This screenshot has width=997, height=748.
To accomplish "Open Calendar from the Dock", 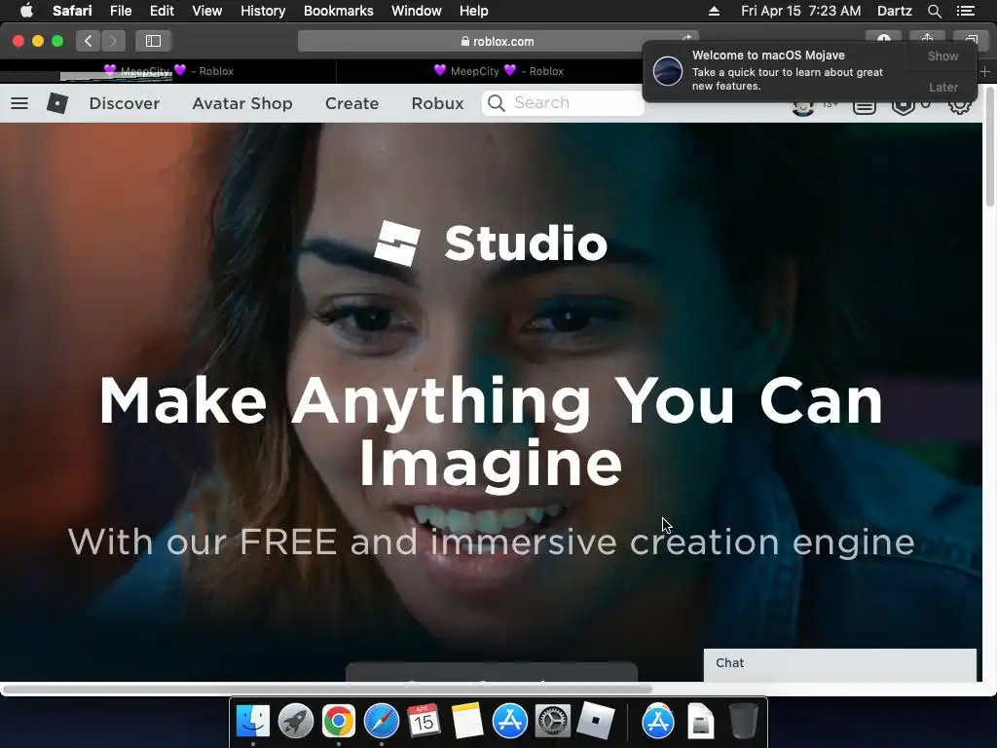I will point(425,722).
